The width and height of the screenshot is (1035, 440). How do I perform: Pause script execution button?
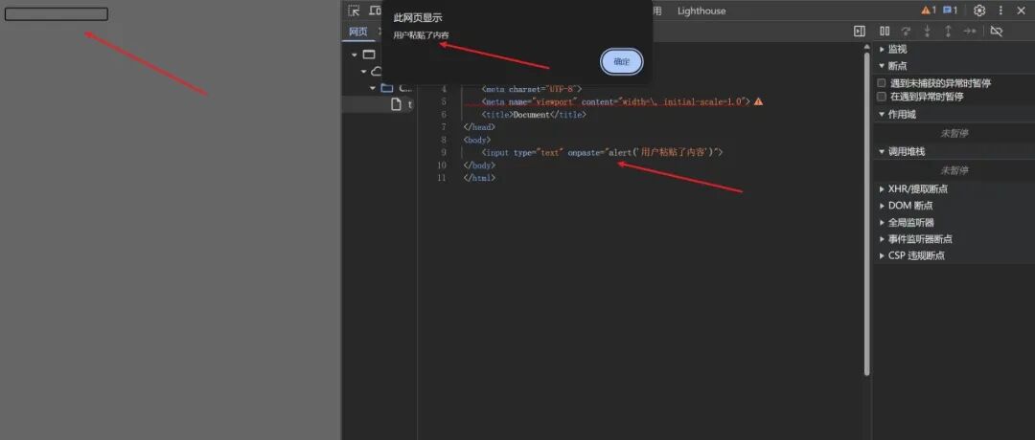click(885, 31)
